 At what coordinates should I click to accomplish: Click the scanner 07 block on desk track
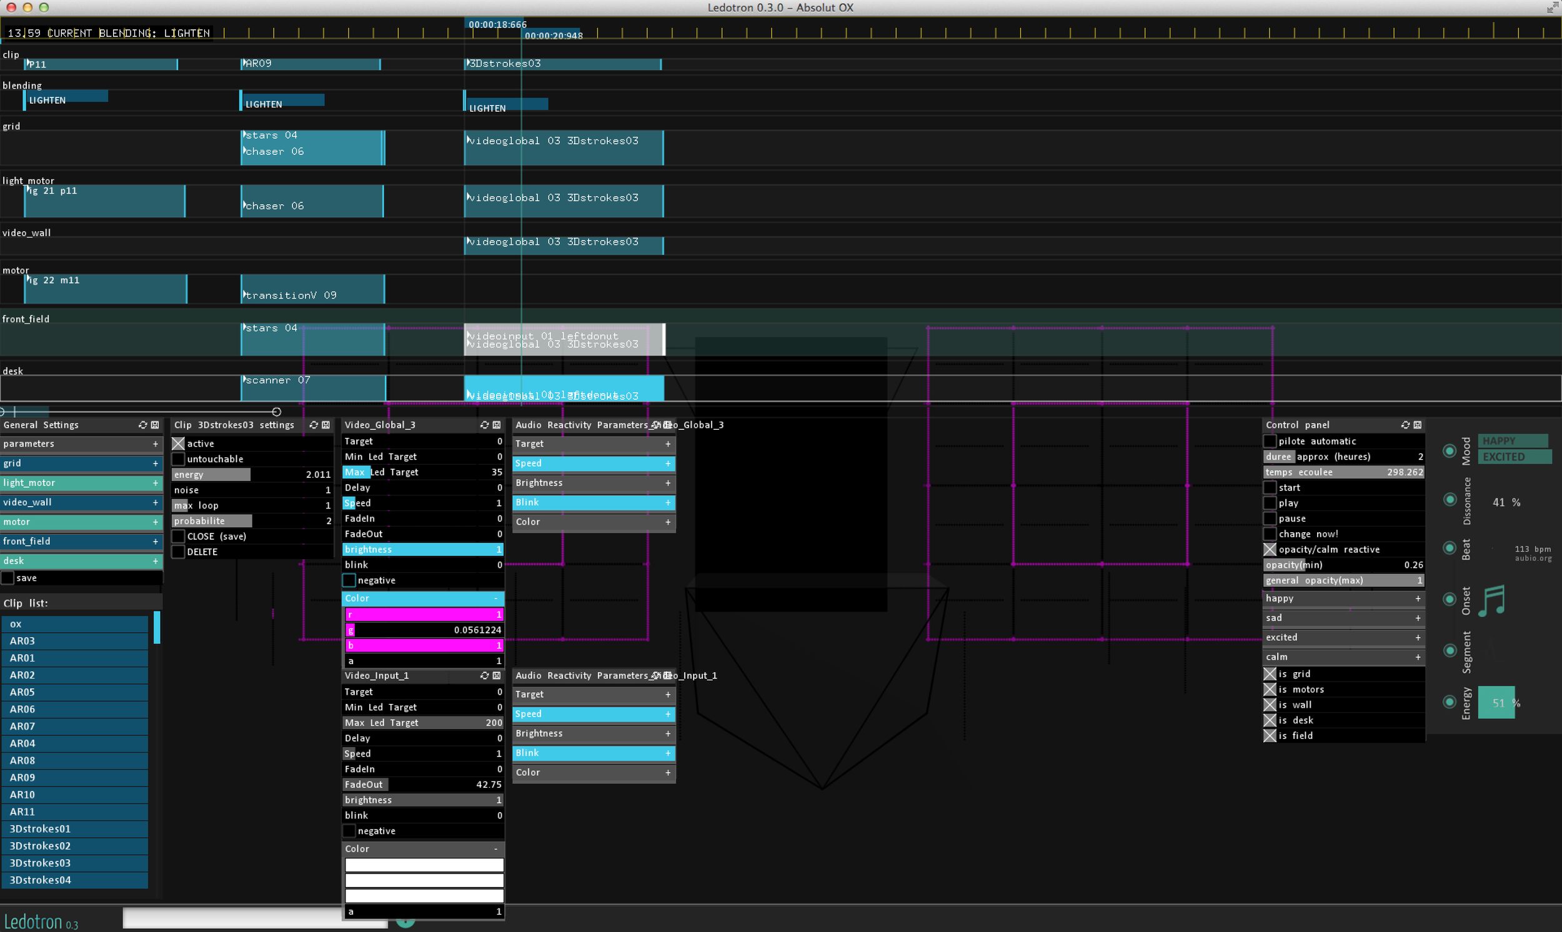[313, 388]
